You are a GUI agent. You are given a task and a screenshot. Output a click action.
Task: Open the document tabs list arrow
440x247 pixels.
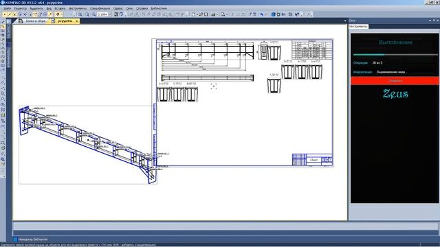pyautogui.click(x=345, y=21)
